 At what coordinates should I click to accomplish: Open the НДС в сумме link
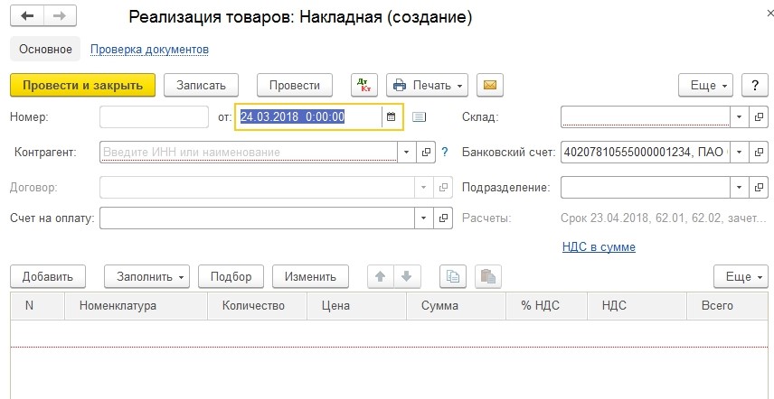599,246
